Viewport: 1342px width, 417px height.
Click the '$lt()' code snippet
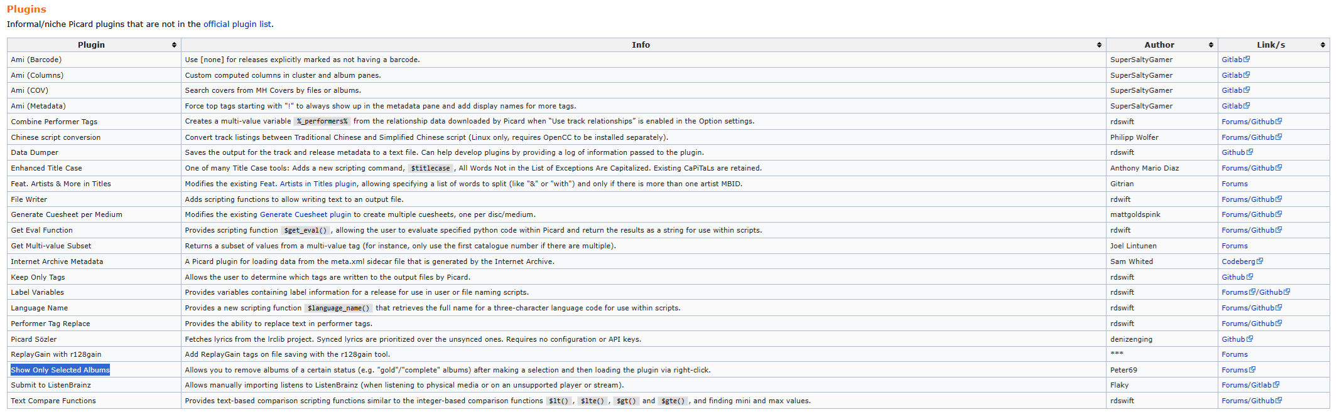558,401
